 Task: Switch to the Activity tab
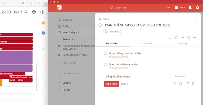tap(183, 43)
